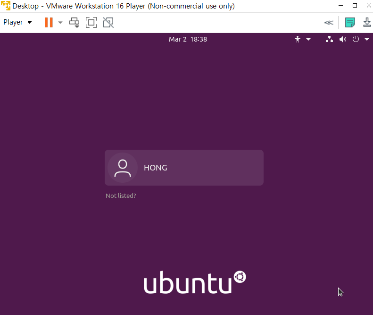Click the HONG user avatar icon
This screenshot has height=315, width=373.
click(x=123, y=168)
